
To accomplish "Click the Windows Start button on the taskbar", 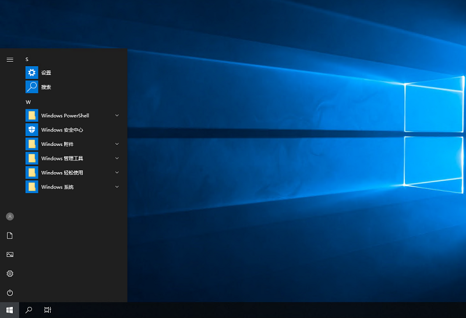I will (x=9, y=310).
